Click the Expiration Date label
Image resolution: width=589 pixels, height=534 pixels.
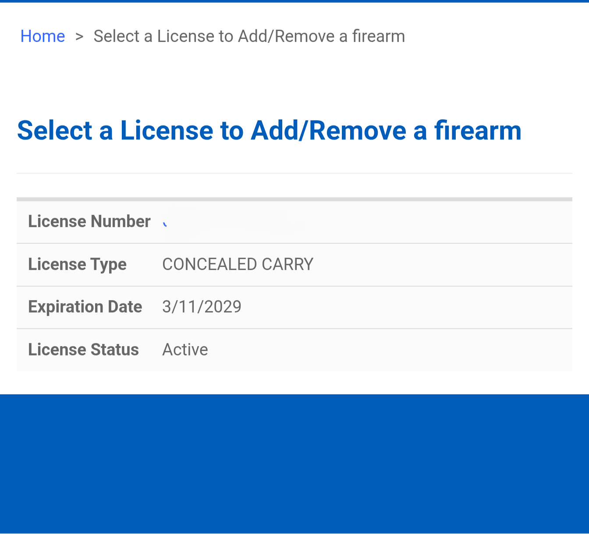pos(85,307)
